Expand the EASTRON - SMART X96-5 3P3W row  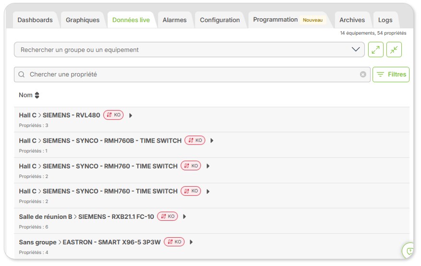click(191, 242)
